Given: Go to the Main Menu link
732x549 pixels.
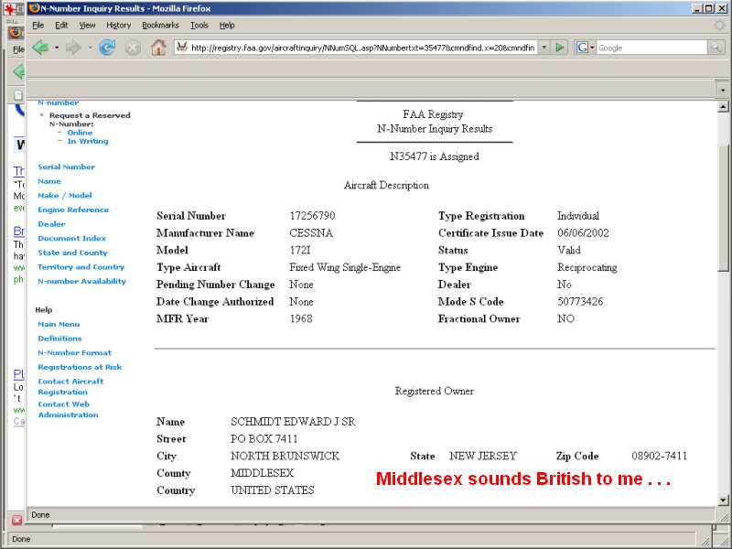Looking at the screenshot, I should click(x=59, y=324).
